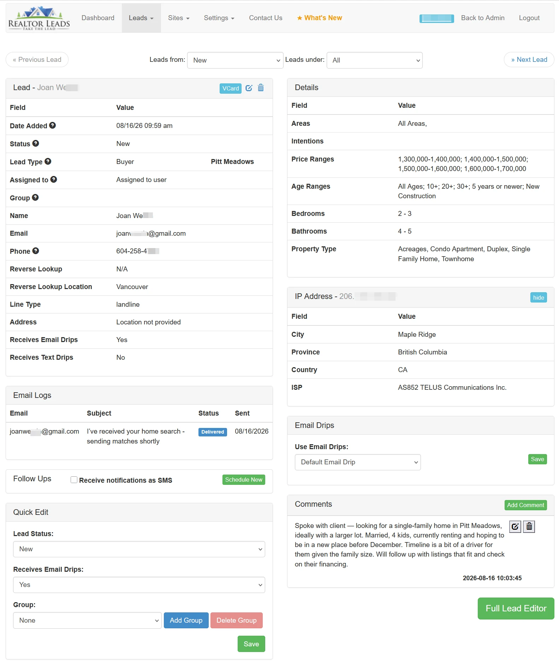Download the lead VCard
Image resolution: width=559 pixels, height=664 pixels.
point(231,88)
